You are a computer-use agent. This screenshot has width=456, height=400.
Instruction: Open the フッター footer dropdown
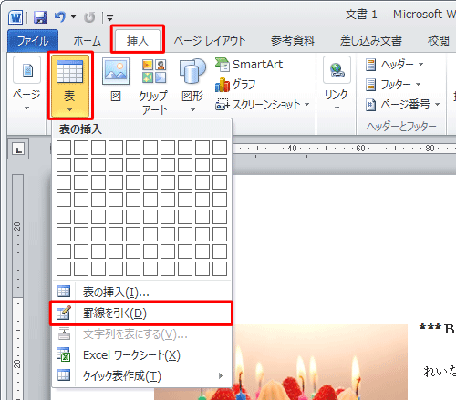tap(393, 85)
